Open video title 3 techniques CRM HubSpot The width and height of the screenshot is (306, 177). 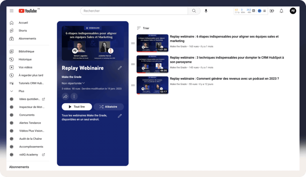(x=227, y=60)
